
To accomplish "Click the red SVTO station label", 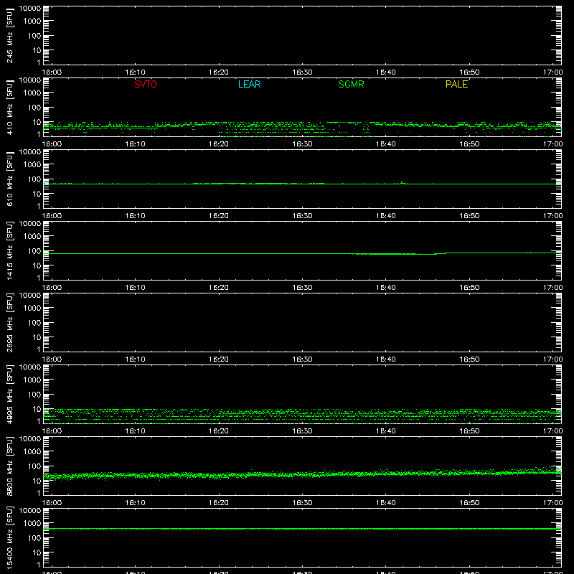I will [x=146, y=84].
